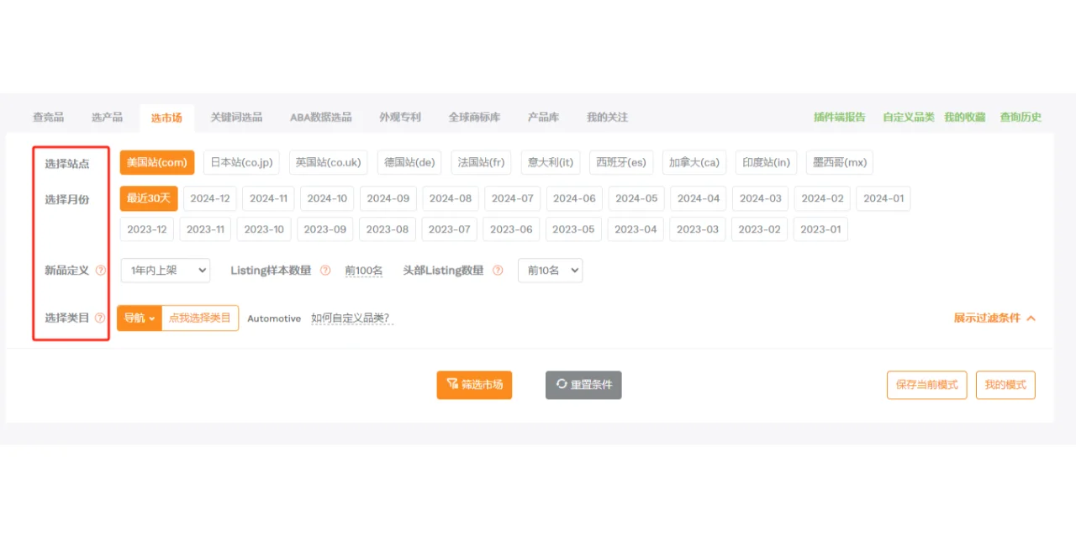Select the 法国站(fr) site
This screenshot has width=1076, height=537.
pos(481,162)
